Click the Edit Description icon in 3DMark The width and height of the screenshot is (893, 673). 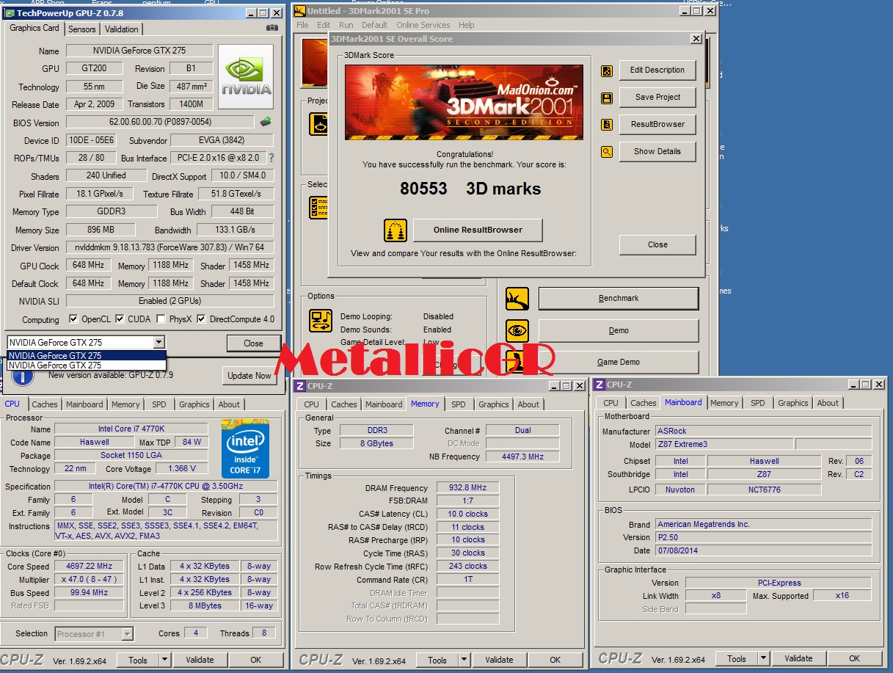click(607, 71)
